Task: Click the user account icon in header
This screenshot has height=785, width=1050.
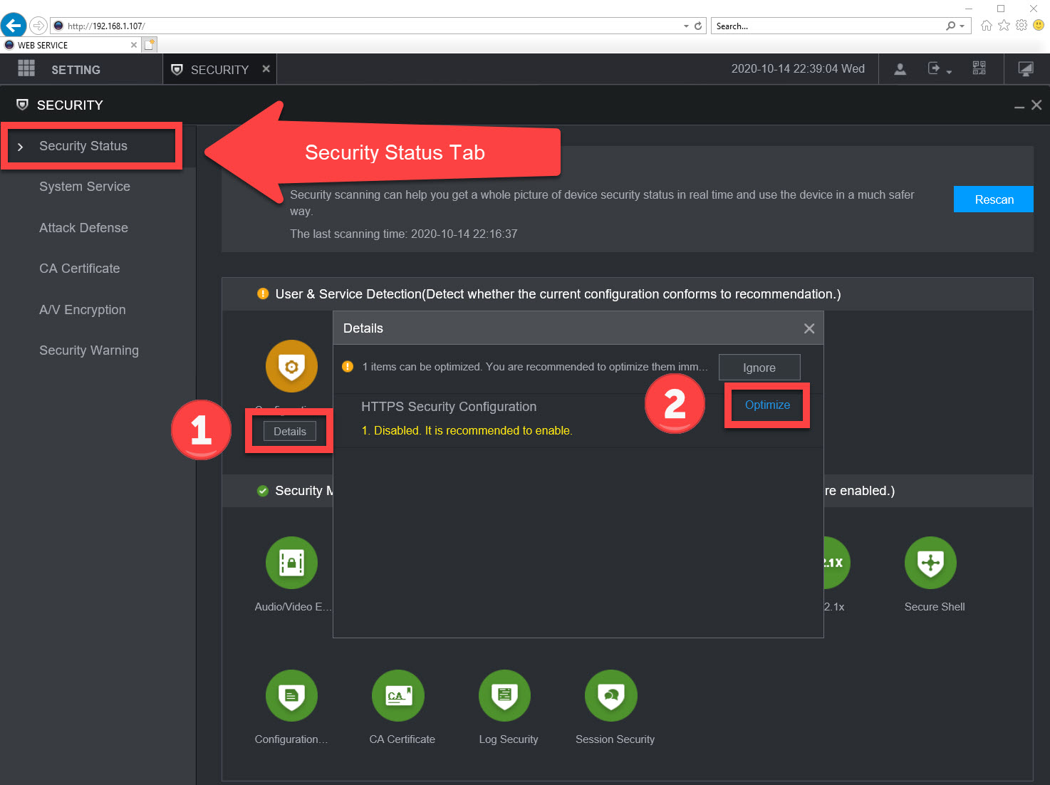Action: (x=900, y=69)
